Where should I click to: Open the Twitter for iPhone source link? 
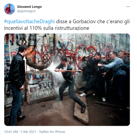click(x=52, y=132)
